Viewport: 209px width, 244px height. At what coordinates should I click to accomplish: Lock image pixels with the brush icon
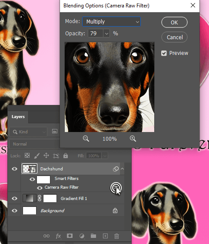(37, 156)
